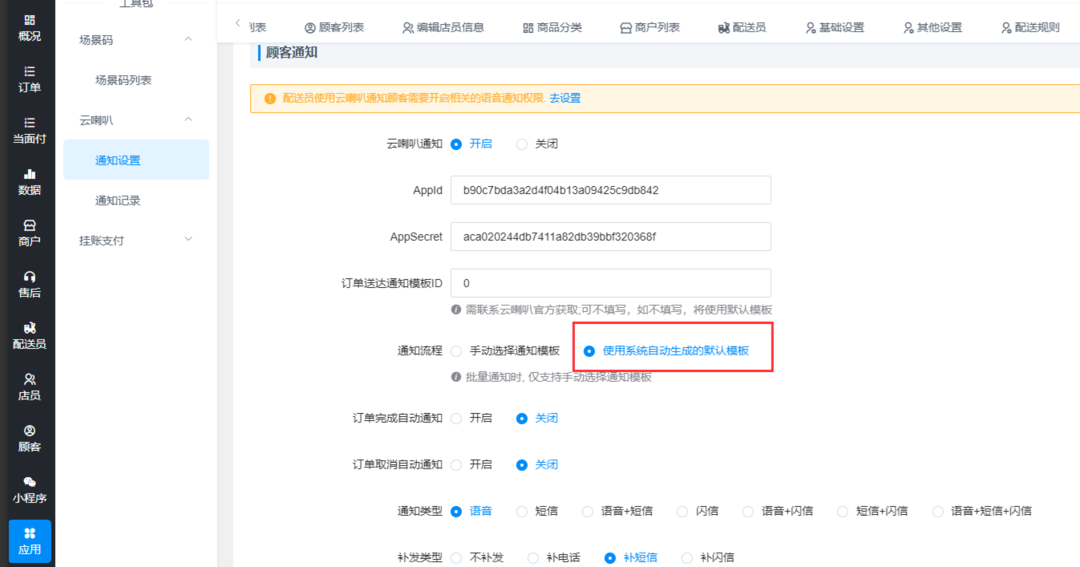Image resolution: width=1080 pixels, height=567 pixels.
Task: Switch to the 编辑店员信息 tab
Action: (443, 27)
